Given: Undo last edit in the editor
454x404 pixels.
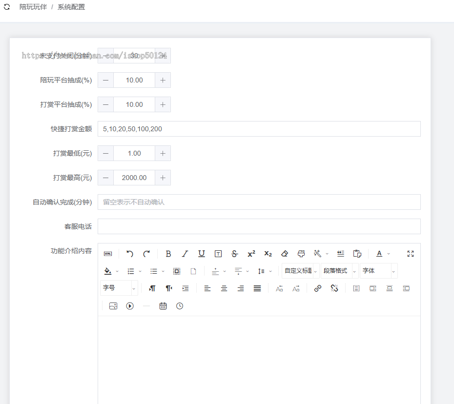Looking at the screenshot, I should [130, 254].
